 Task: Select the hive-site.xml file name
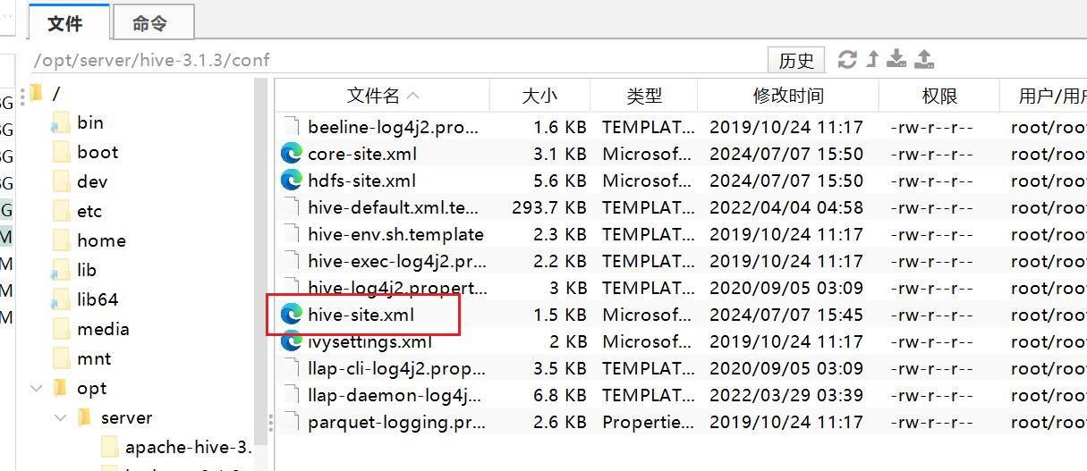click(361, 315)
